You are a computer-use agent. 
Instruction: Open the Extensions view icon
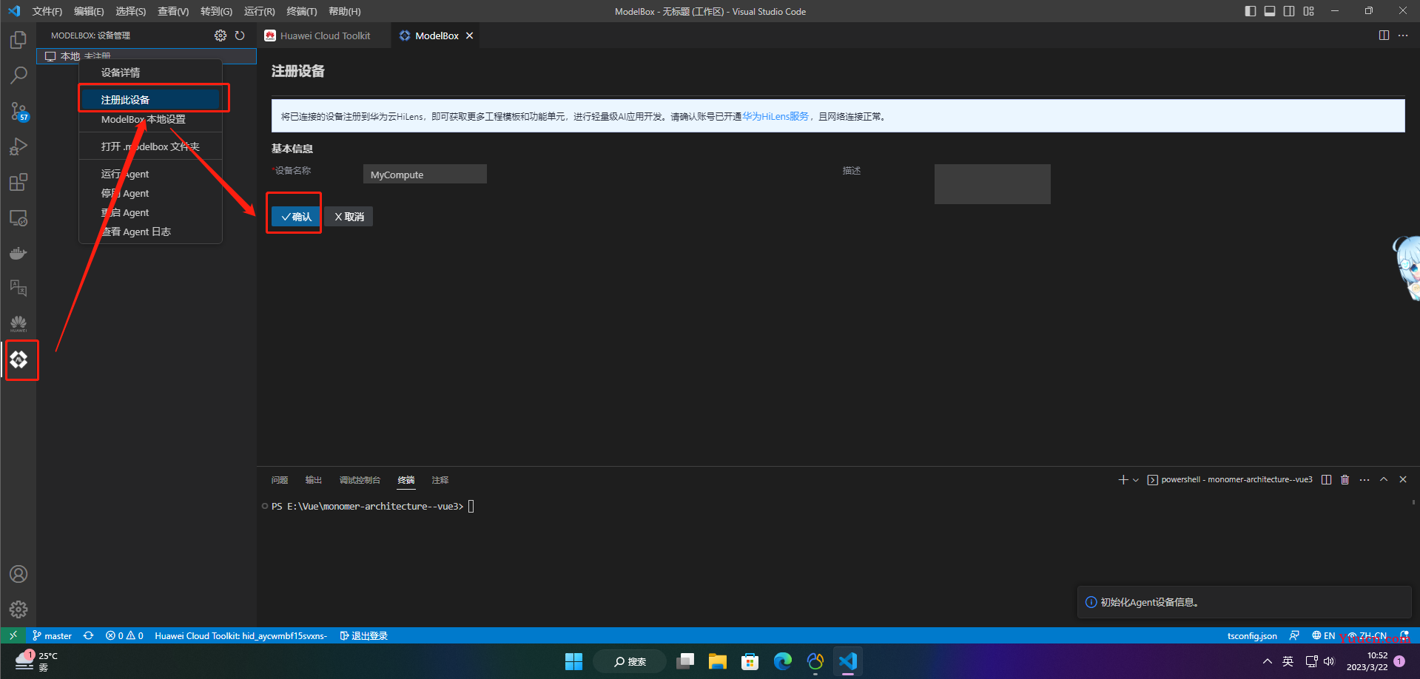pos(18,182)
